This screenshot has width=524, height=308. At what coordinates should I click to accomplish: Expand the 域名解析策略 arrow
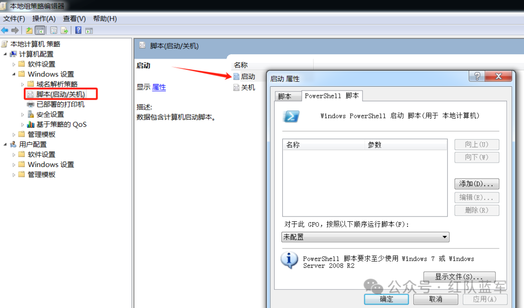click(22, 84)
